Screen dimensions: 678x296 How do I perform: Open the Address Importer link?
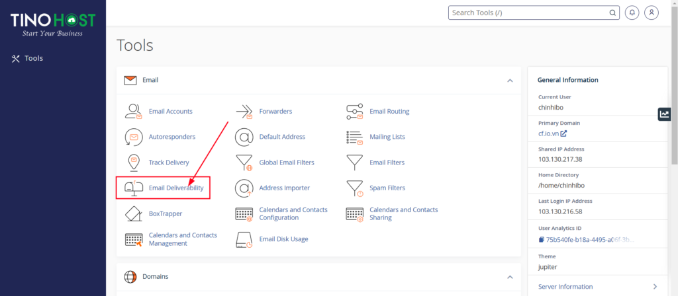(285, 188)
